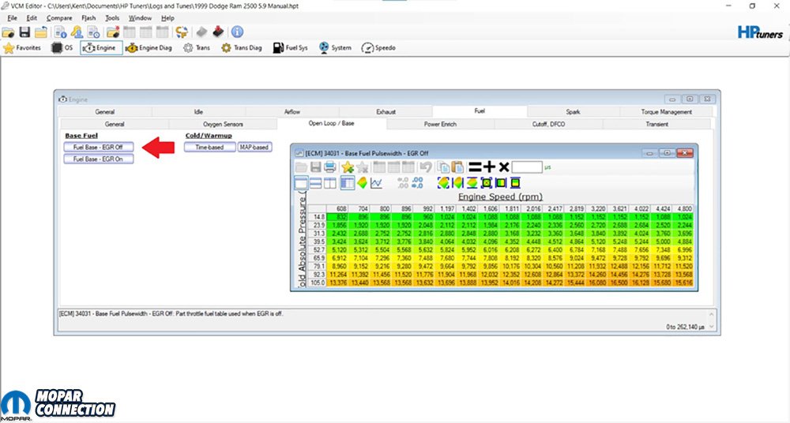Switch to the Airflow tab
Viewport: 790px width, 423px height.
pyautogui.click(x=292, y=112)
